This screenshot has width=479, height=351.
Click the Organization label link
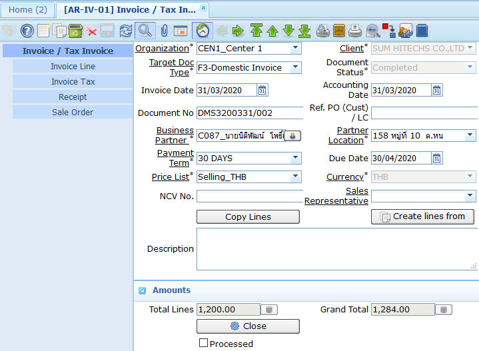[x=162, y=48]
